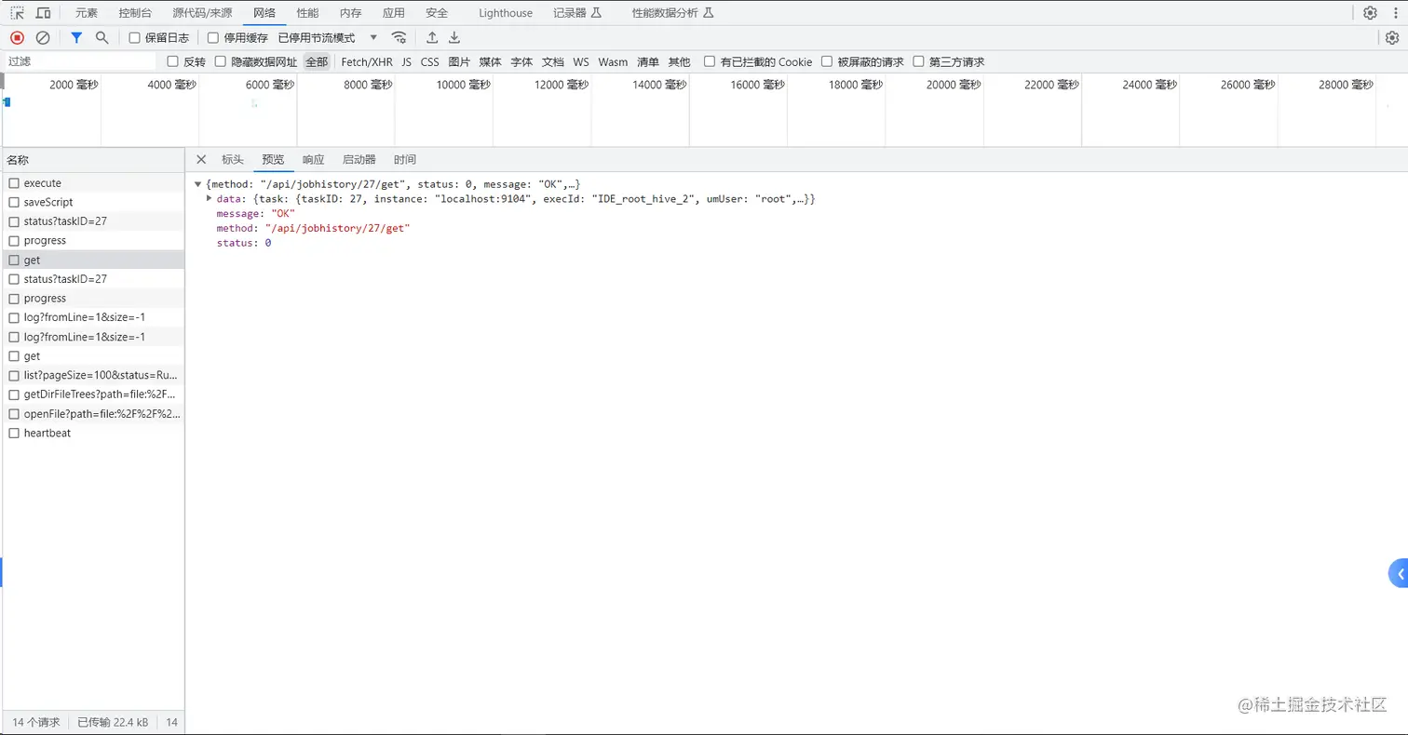This screenshot has height=735, width=1408.
Task: Open the Timing detail tab
Action: click(405, 159)
